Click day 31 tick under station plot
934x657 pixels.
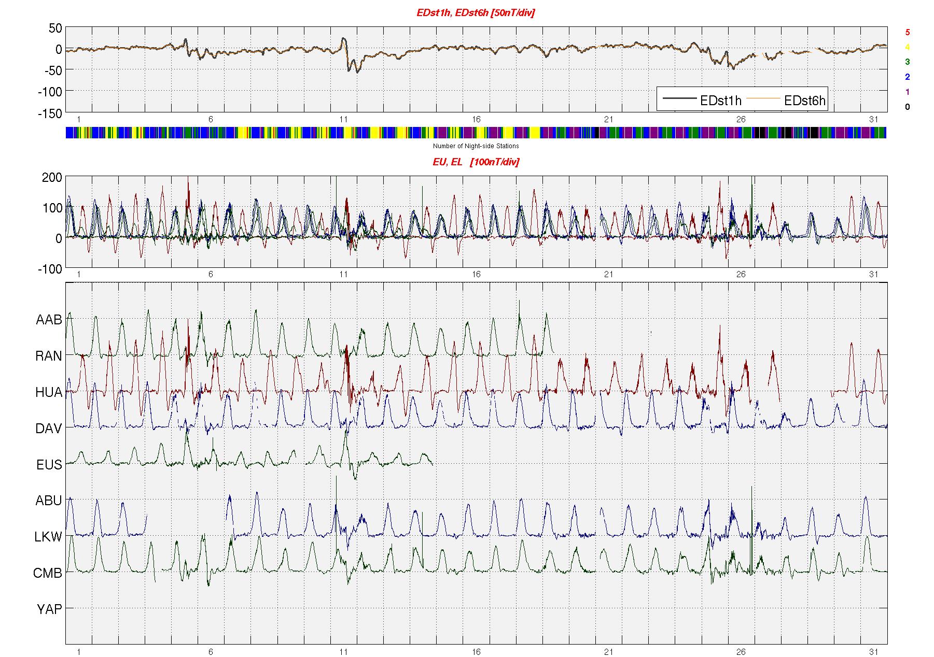873,651
